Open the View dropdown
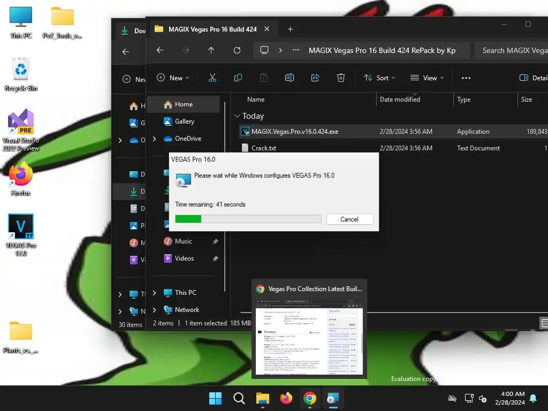The height and width of the screenshot is (411, 548). pyautogui.click(x=427, y=78)
